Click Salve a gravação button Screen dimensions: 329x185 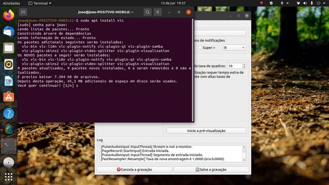(x=211, y=170)
